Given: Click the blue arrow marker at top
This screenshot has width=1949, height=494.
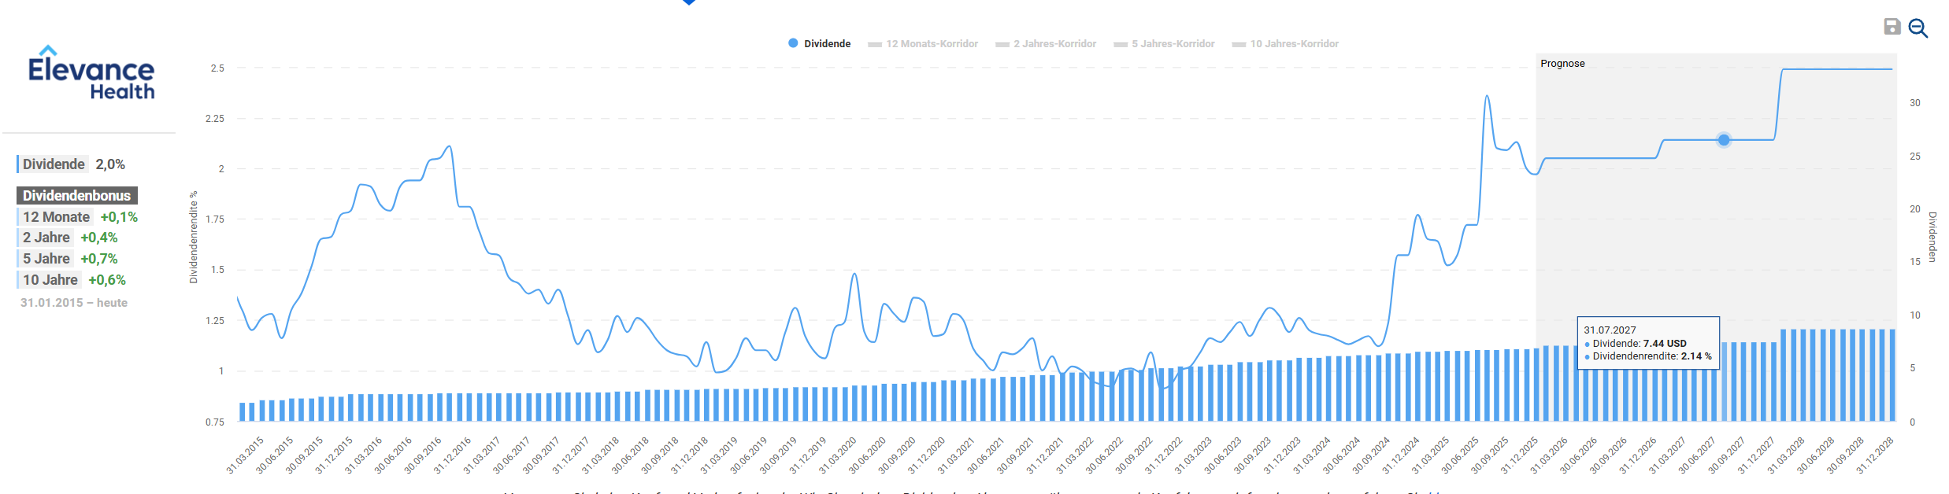Looking at the screenshot, I should click(x=689, y=2).
